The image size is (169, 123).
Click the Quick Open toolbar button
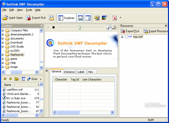pyautogui.click(x=13, y=18)
